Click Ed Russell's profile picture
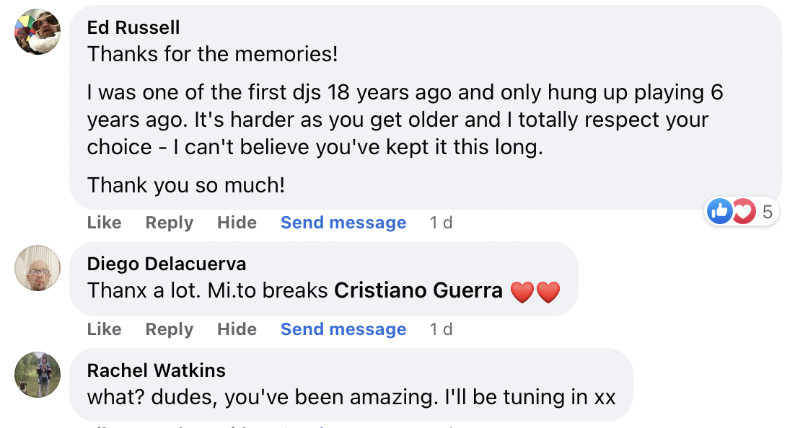This screenshot has width=795, height=428. pos(38,32)
